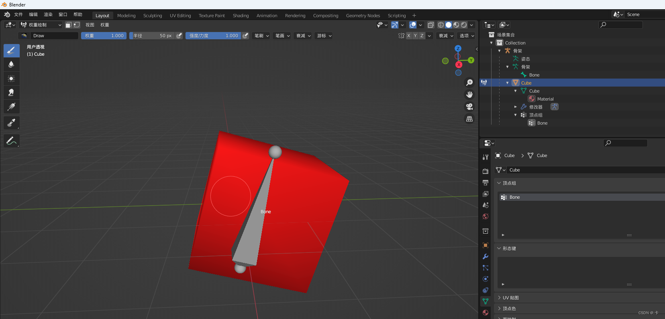The width and height of the screenshot is (665, 319).
Task: Open the Material properties tab
Action: [x=485, y=313]
